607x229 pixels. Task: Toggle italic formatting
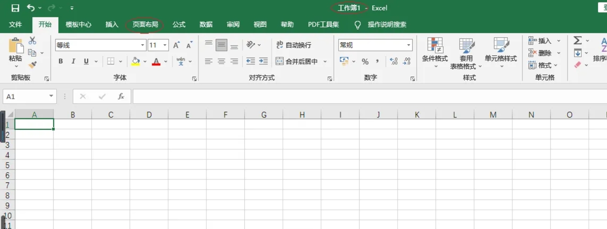(x=73, y=62)
